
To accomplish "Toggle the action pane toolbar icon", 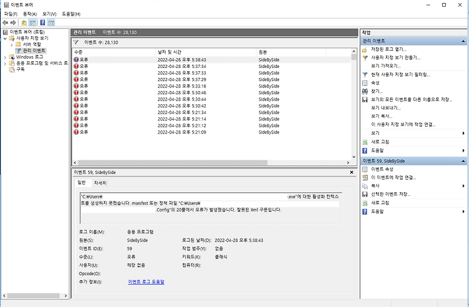I will (x=51, y=22).
